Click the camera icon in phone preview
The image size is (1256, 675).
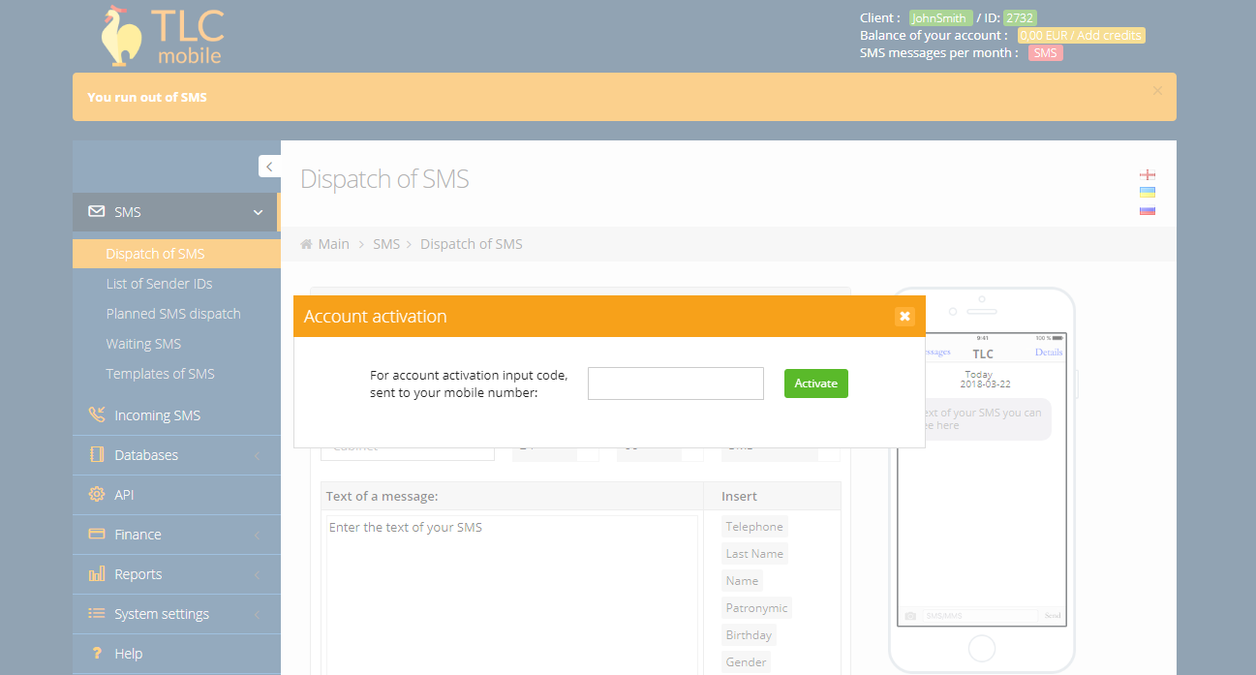tap(910, 616)
